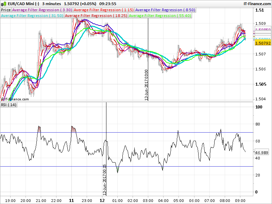This screenshot has width=272, height=204.
Task: Click the candlestick chart icon beside EUR/CAD Mini
Action: [3, 3]
